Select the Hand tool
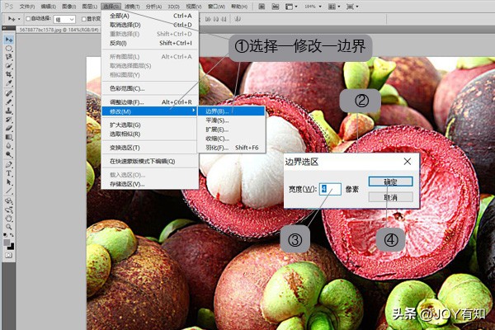495x330 pixels. pyautogui.click(x=8, y=218)
